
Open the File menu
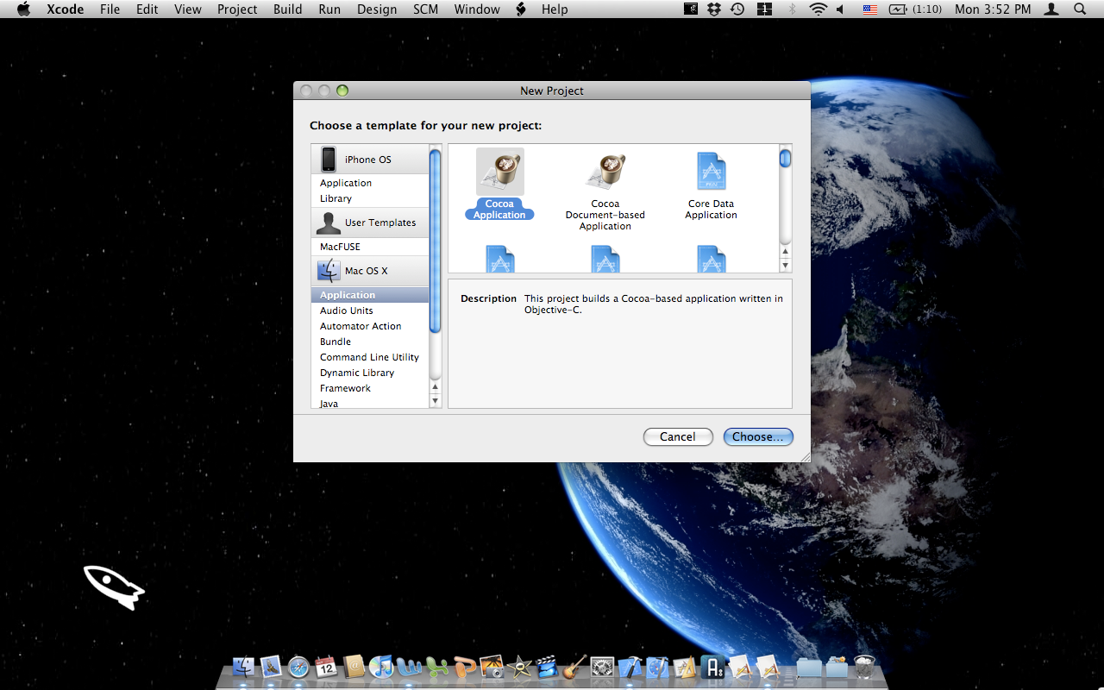(x=110, y=9)
